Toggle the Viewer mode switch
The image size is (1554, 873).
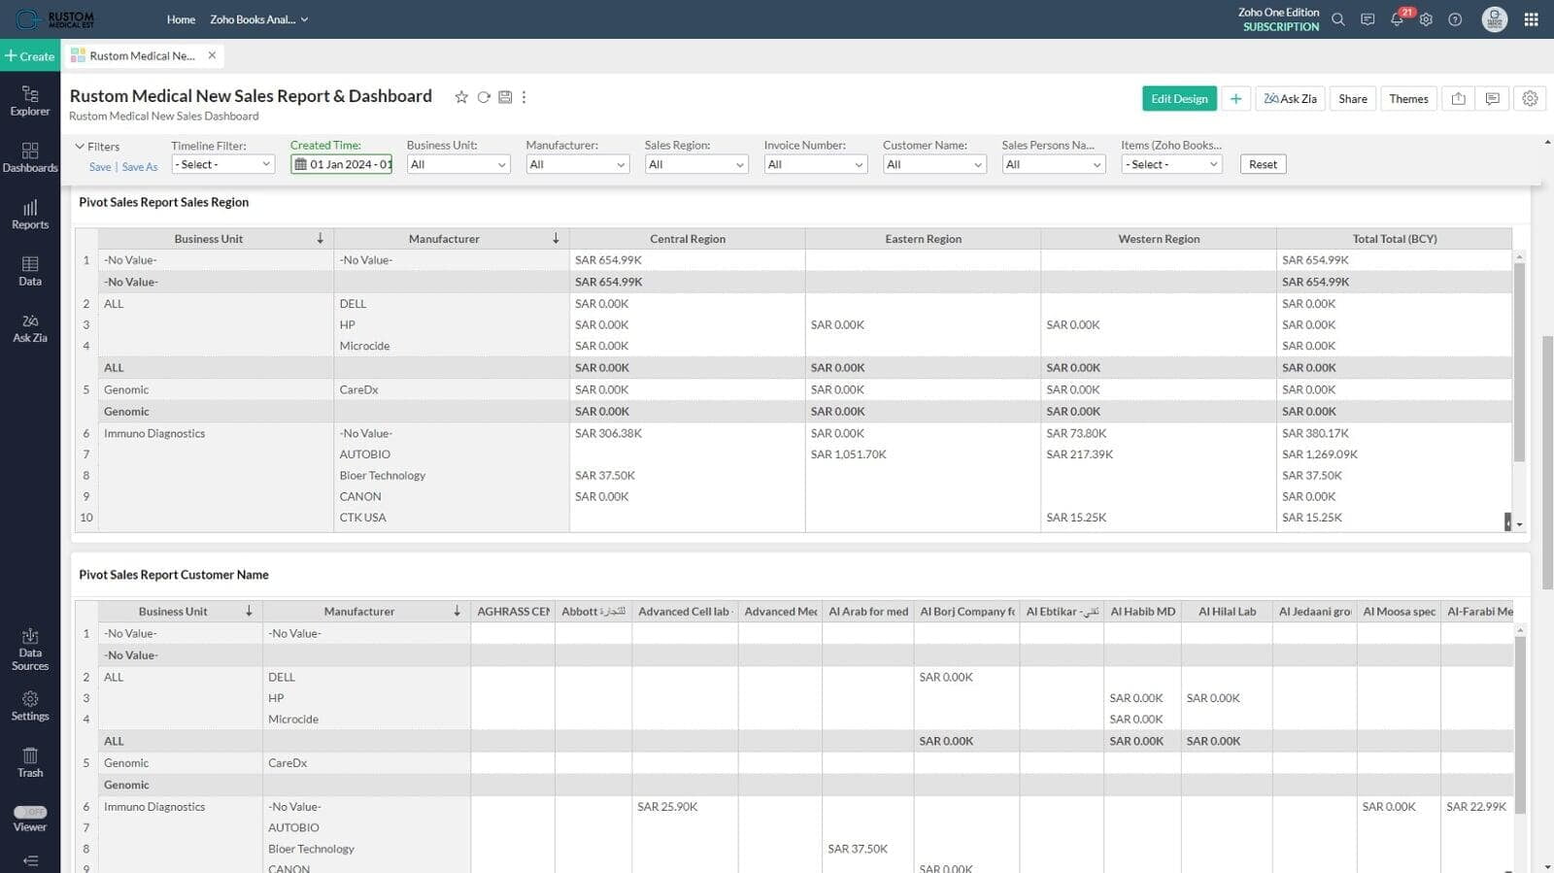[30, 812]
